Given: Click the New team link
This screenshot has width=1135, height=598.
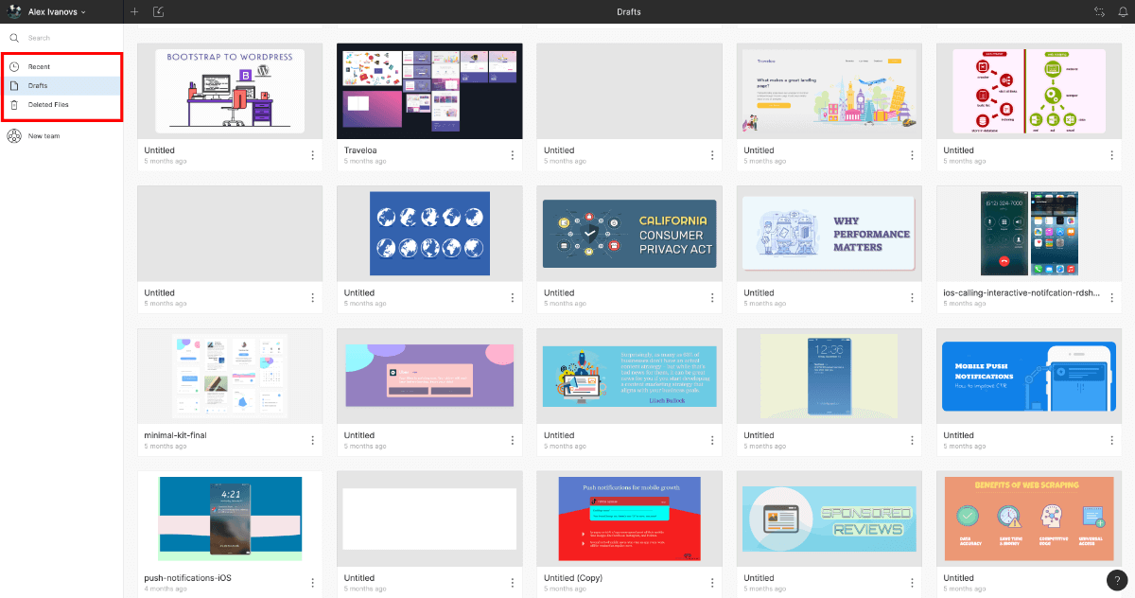Looking at the screenshot, I should (43, 136).
